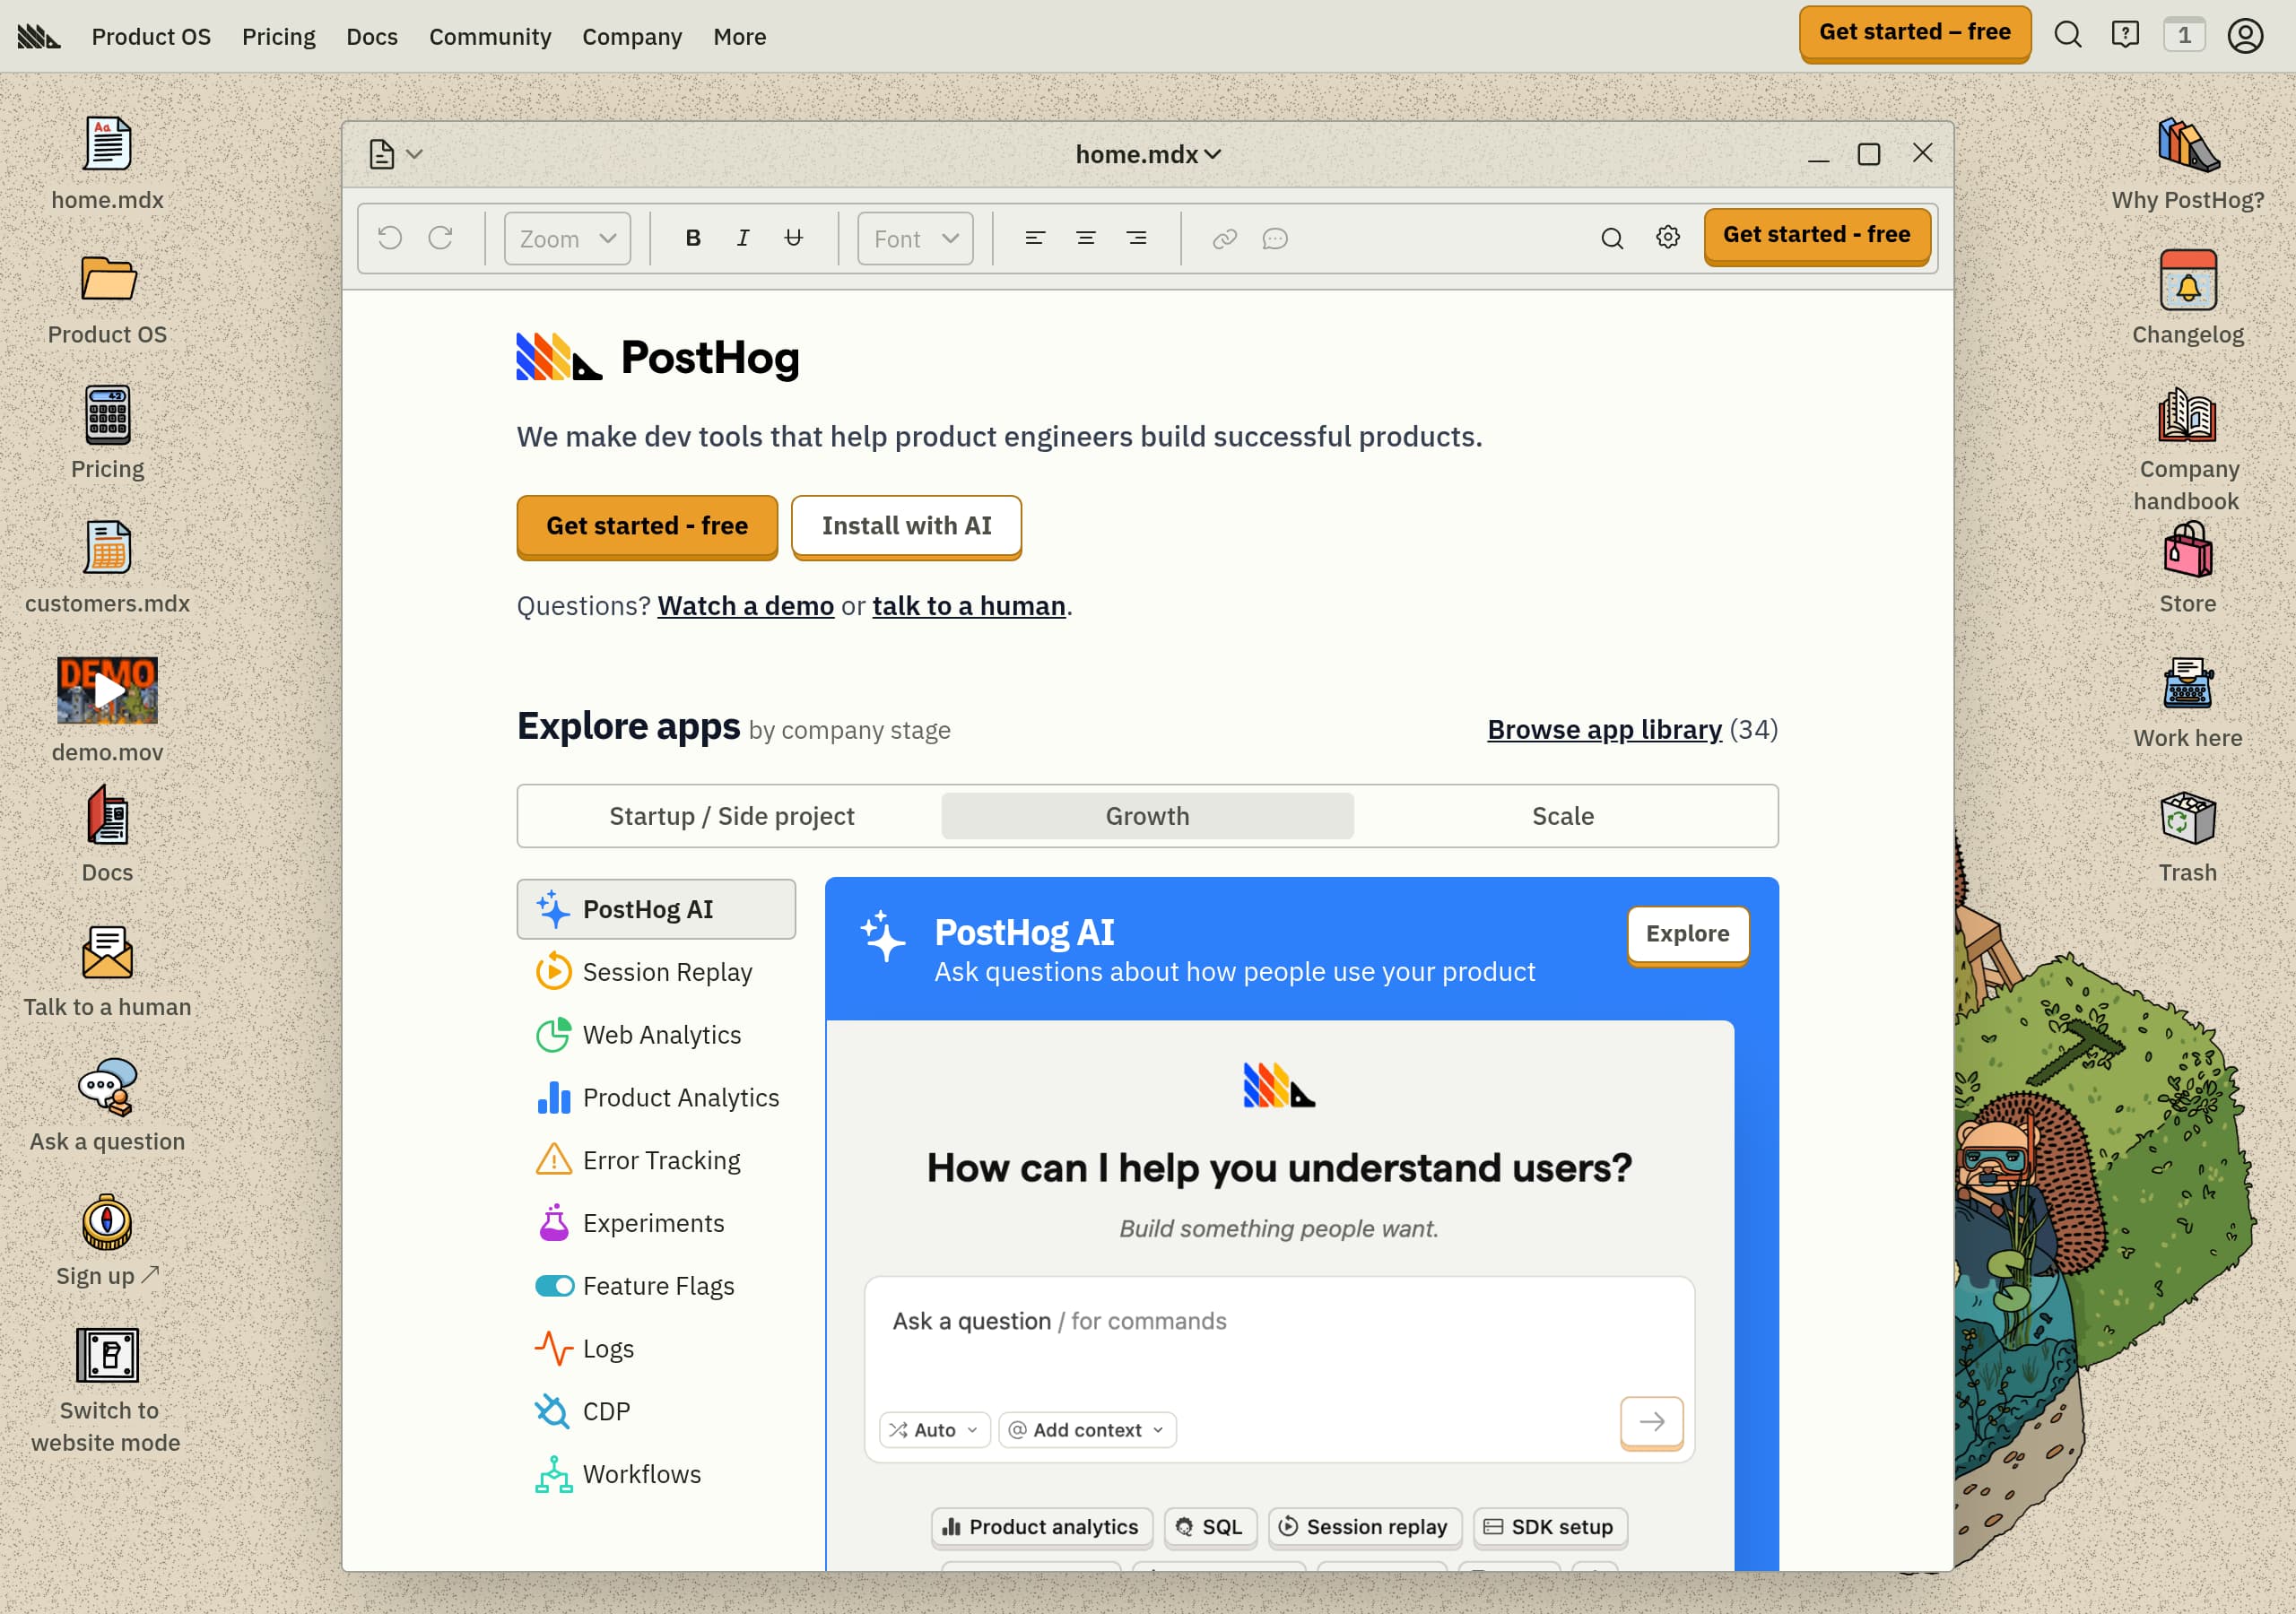Switch to the Scale stage tab
Viewport: 2296px width, 1614px height.
coord(1562,815)
